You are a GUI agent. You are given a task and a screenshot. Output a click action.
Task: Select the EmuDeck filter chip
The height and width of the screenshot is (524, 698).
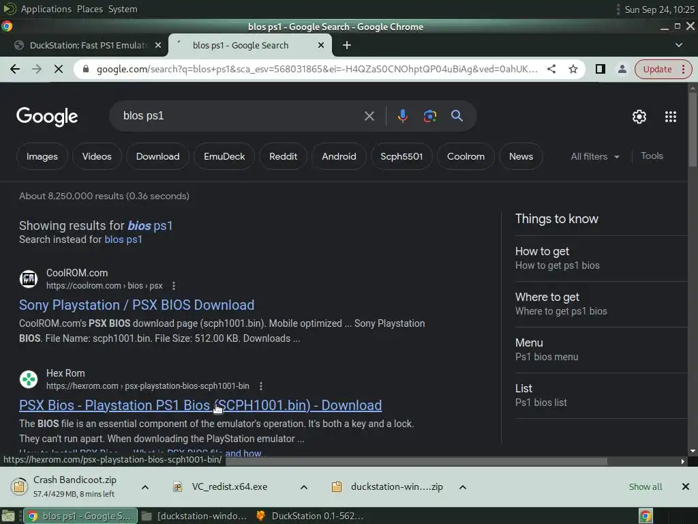tap(224, 156)
